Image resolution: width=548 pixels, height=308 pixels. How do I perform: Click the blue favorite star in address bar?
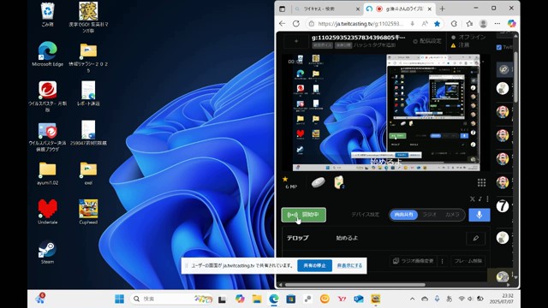(x=437, y=23)
